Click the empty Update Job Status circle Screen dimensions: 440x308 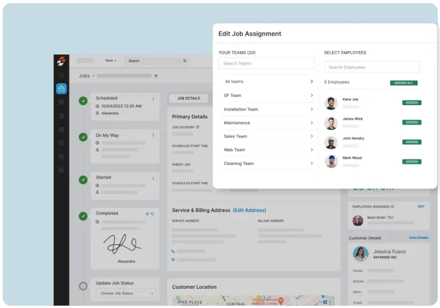pyautogui.click(x=83, y=286)
